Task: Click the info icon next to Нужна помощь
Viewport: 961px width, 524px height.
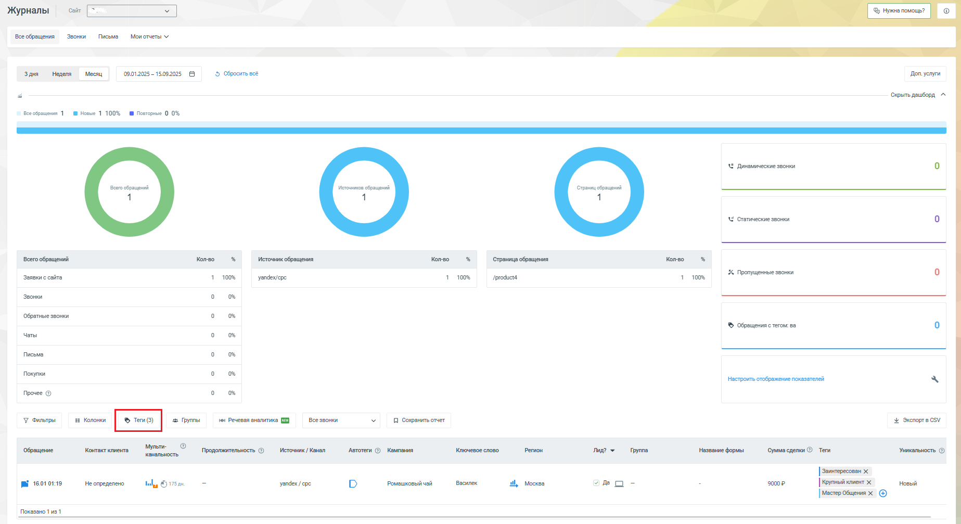Action: pos(946,11)
